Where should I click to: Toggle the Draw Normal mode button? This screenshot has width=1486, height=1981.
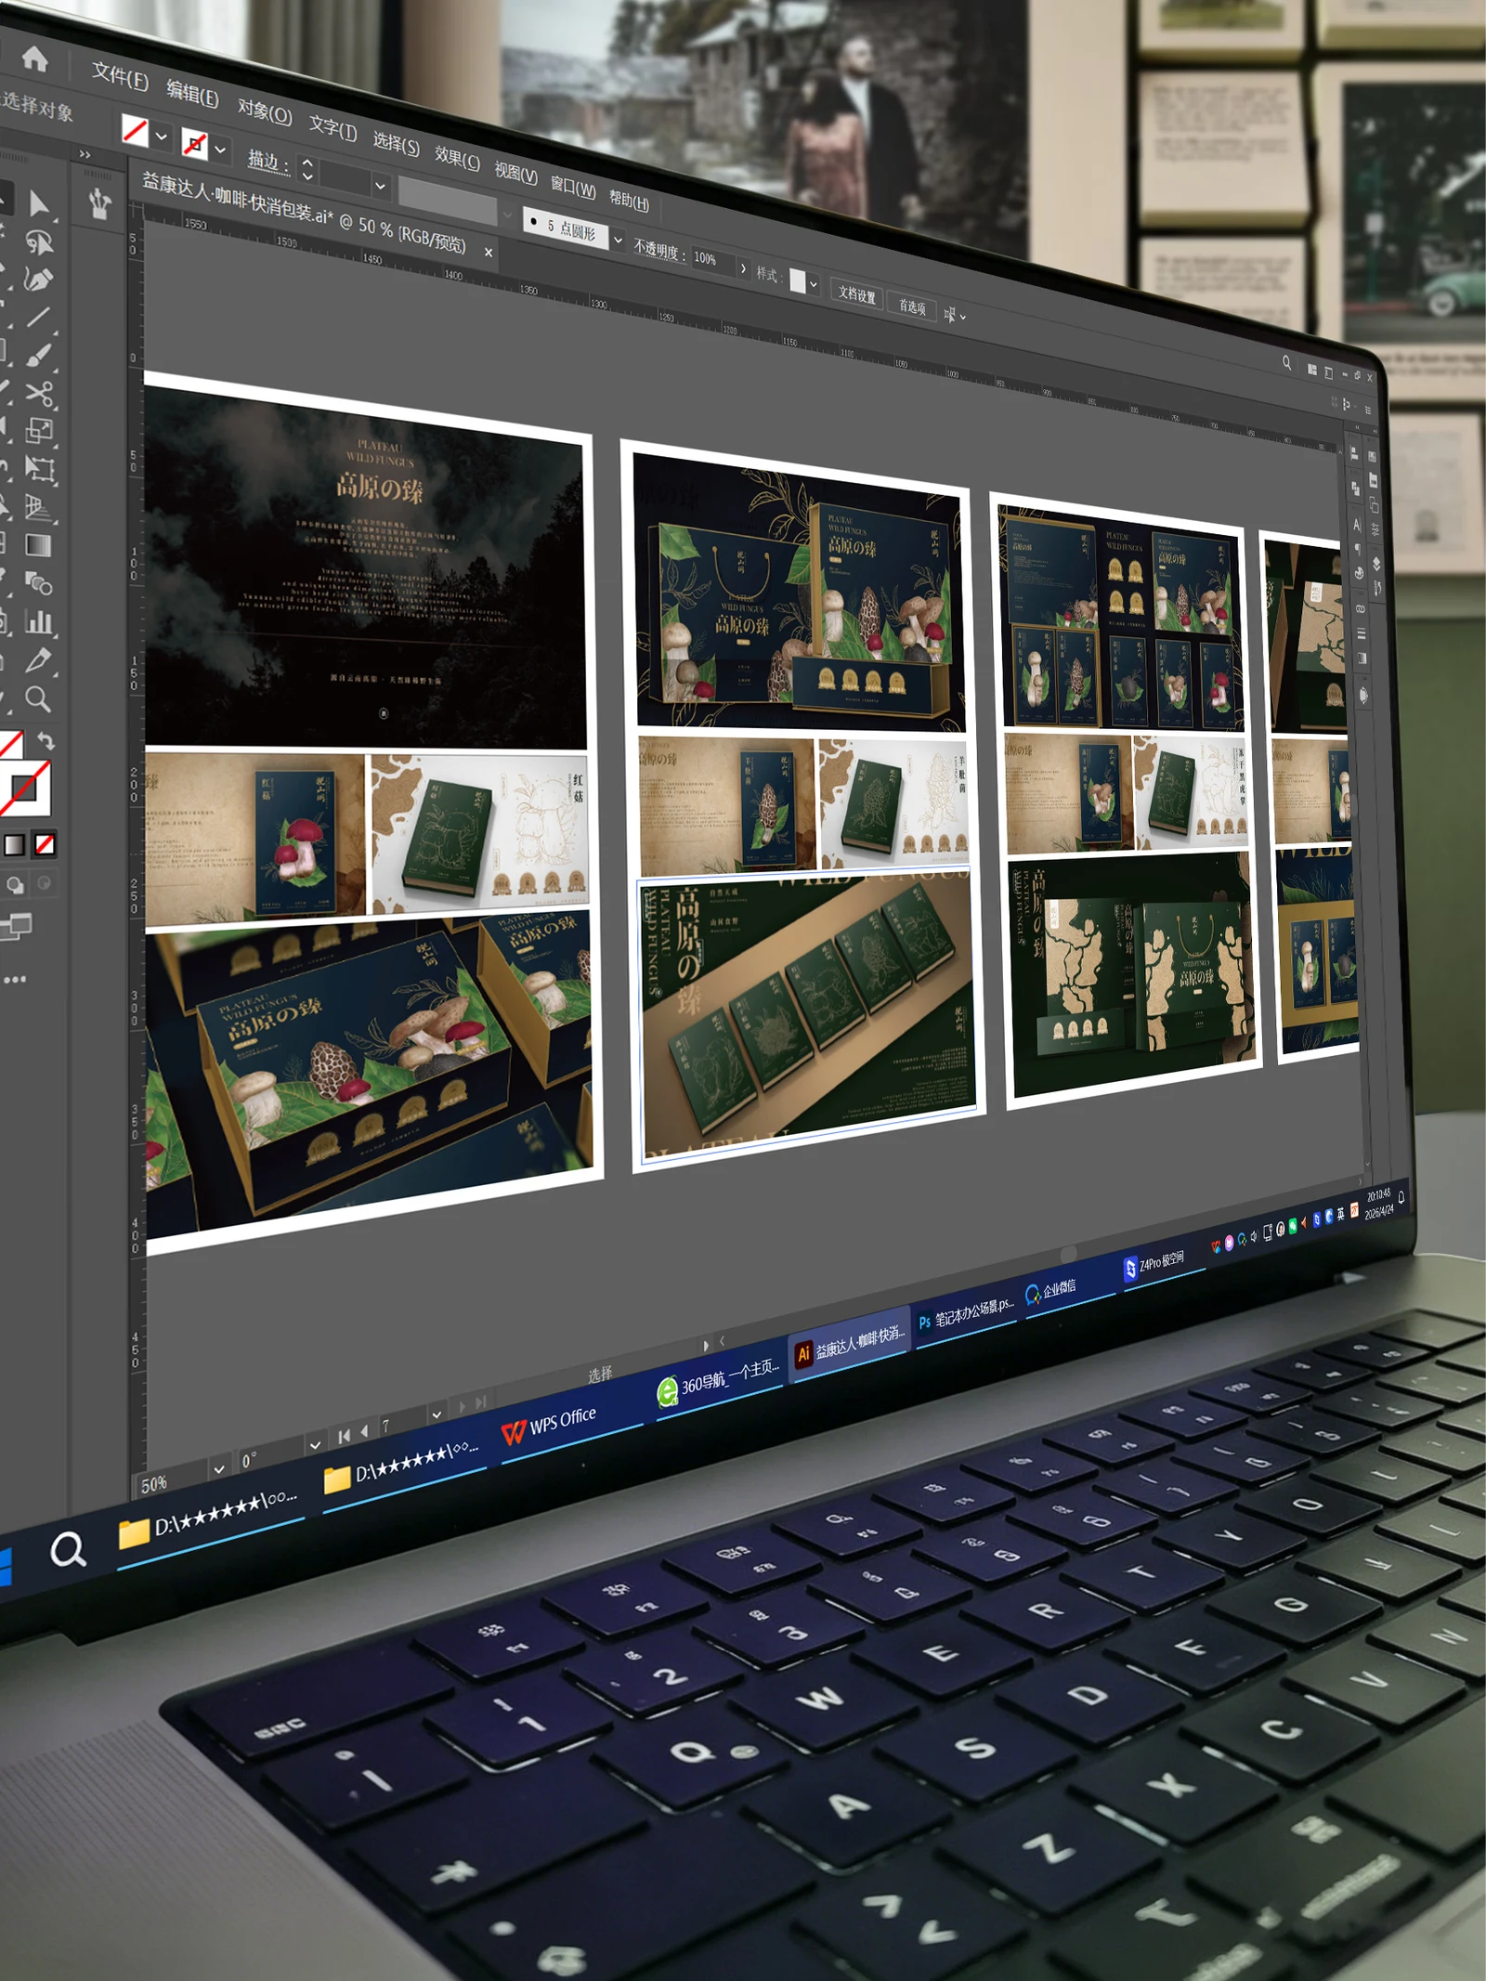15,883
